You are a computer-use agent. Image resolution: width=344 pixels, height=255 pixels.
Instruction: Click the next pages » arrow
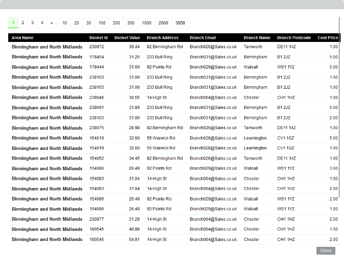click(52, 23)
